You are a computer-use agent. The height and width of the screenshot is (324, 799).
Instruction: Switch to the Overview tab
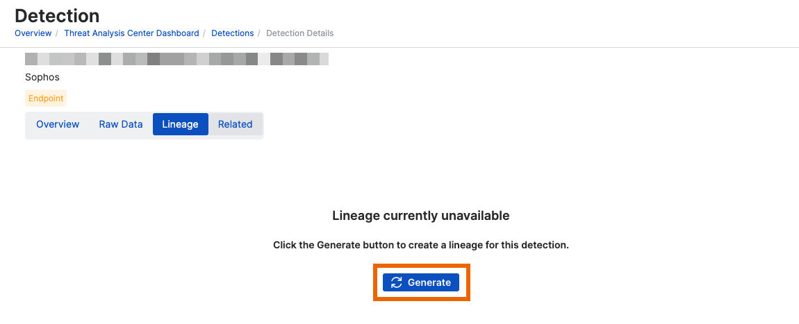pos(58,124)
